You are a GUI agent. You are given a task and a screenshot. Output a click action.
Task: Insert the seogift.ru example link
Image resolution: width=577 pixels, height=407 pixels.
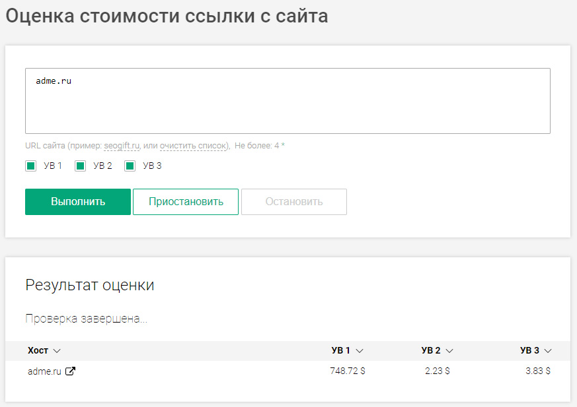coord(122,146)
